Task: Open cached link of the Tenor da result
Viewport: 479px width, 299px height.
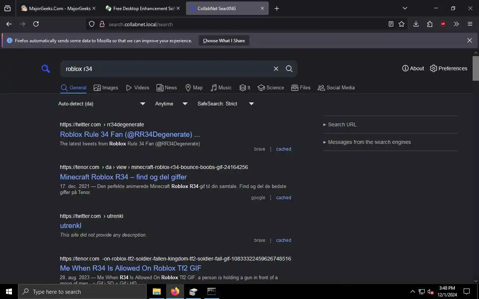Action: (x=284, y=198)
